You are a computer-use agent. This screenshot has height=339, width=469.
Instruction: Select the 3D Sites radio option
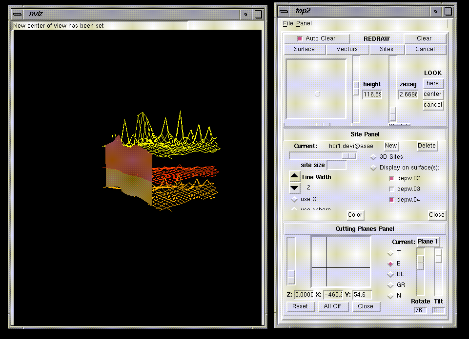click(x=374, y=157)
